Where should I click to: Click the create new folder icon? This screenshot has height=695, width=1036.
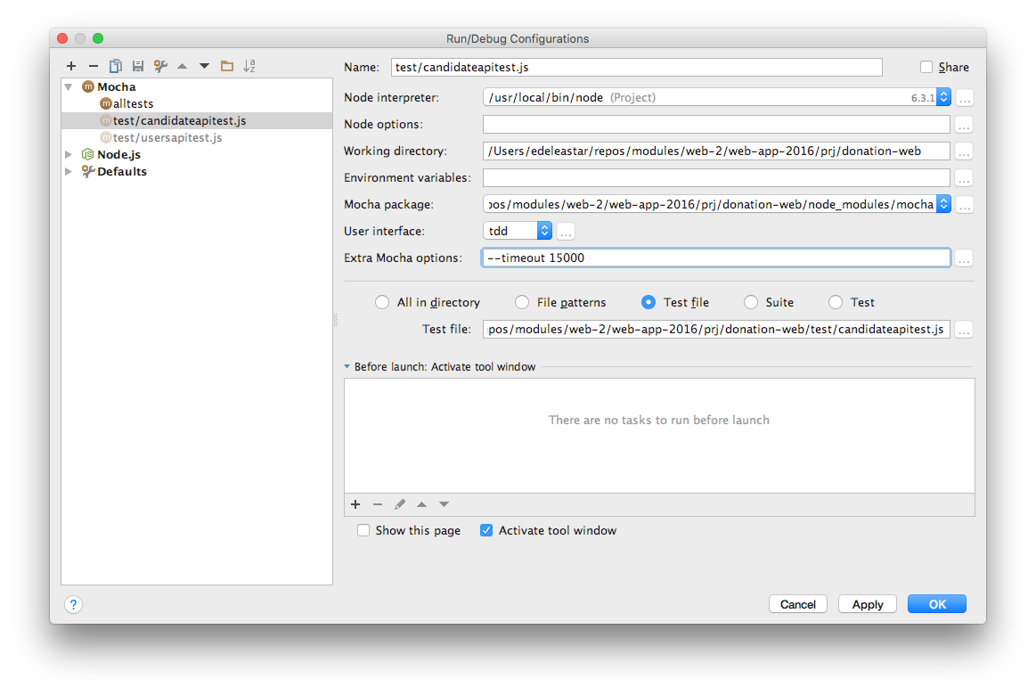(x=227, y=66)
